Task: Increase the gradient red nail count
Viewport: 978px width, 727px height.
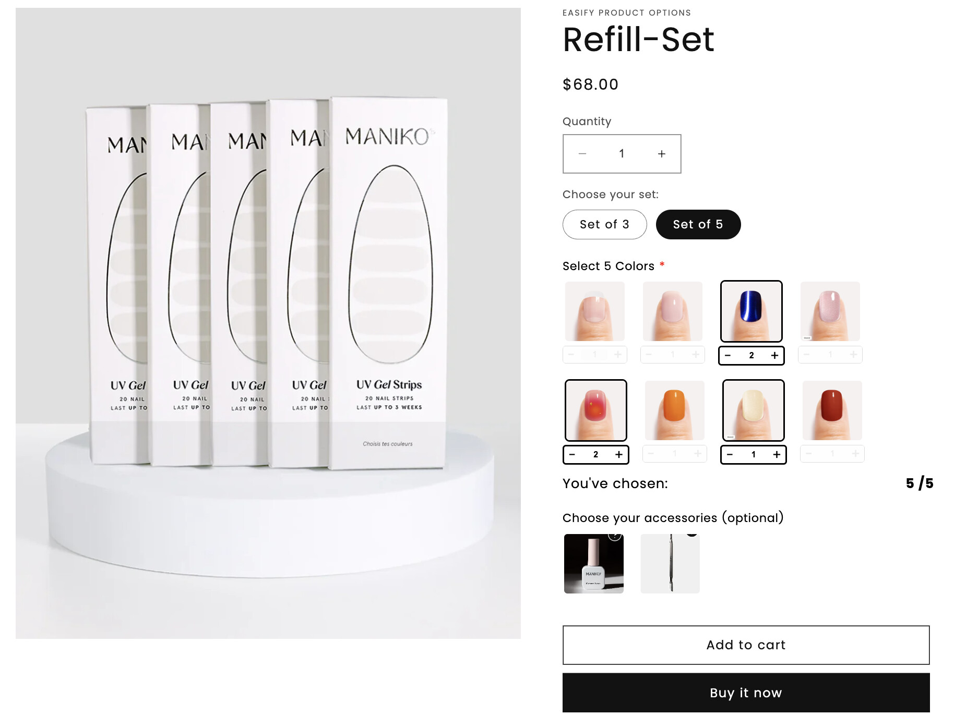Action: 618,455
